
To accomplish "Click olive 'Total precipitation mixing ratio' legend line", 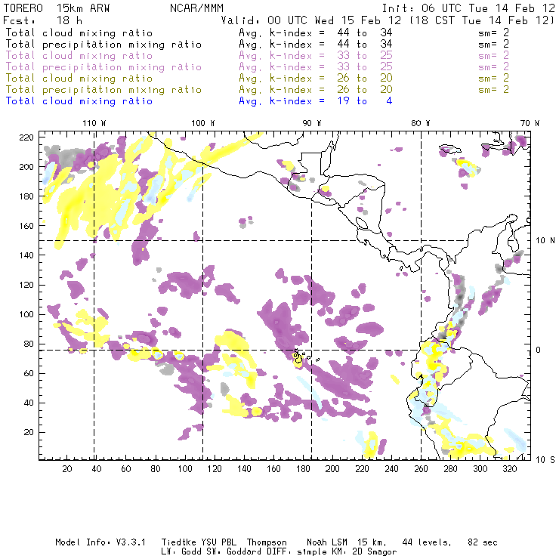I will [x=103, y=89].
